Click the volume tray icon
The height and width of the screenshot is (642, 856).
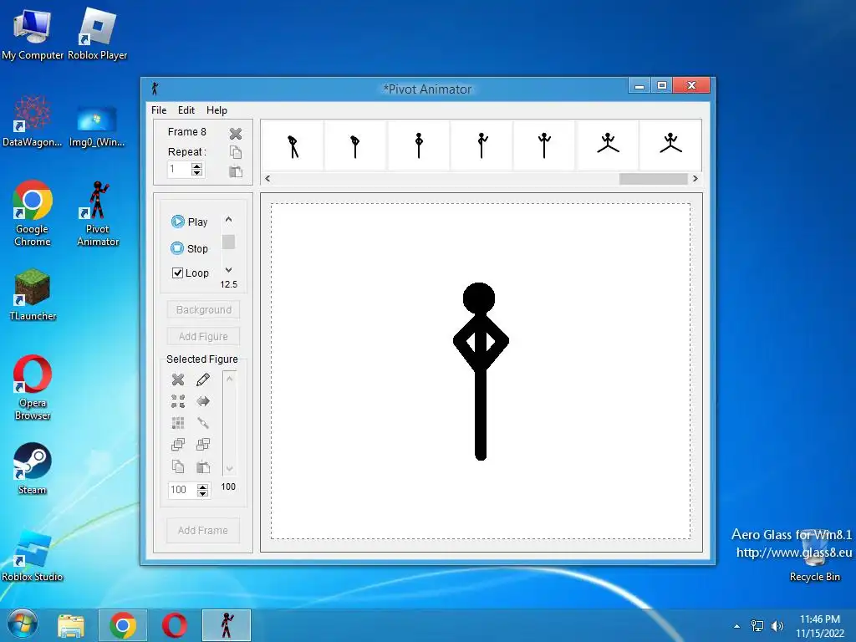click(x=777, y=625)
